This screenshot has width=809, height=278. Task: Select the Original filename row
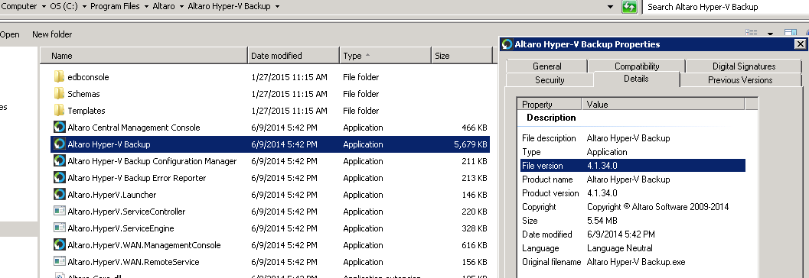tap(633, 262)
